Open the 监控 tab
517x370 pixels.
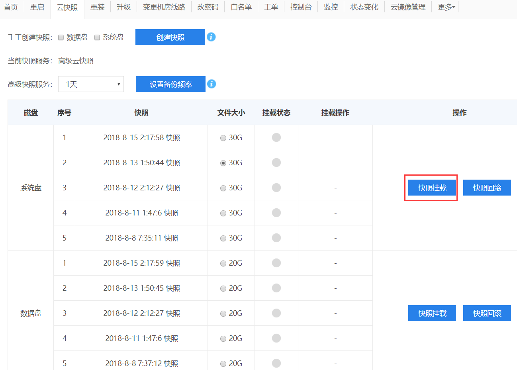[331, 7]
